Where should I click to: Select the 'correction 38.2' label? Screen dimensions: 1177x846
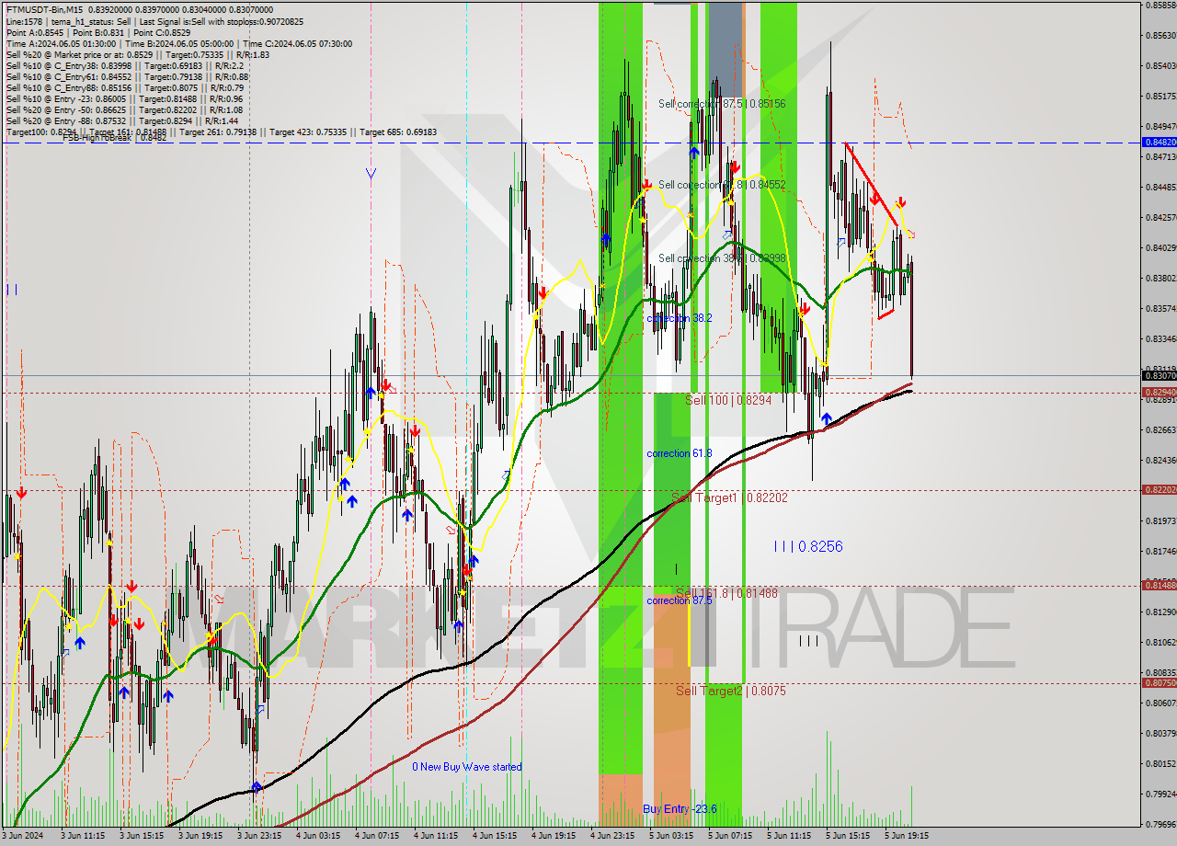tap(680, 318)
